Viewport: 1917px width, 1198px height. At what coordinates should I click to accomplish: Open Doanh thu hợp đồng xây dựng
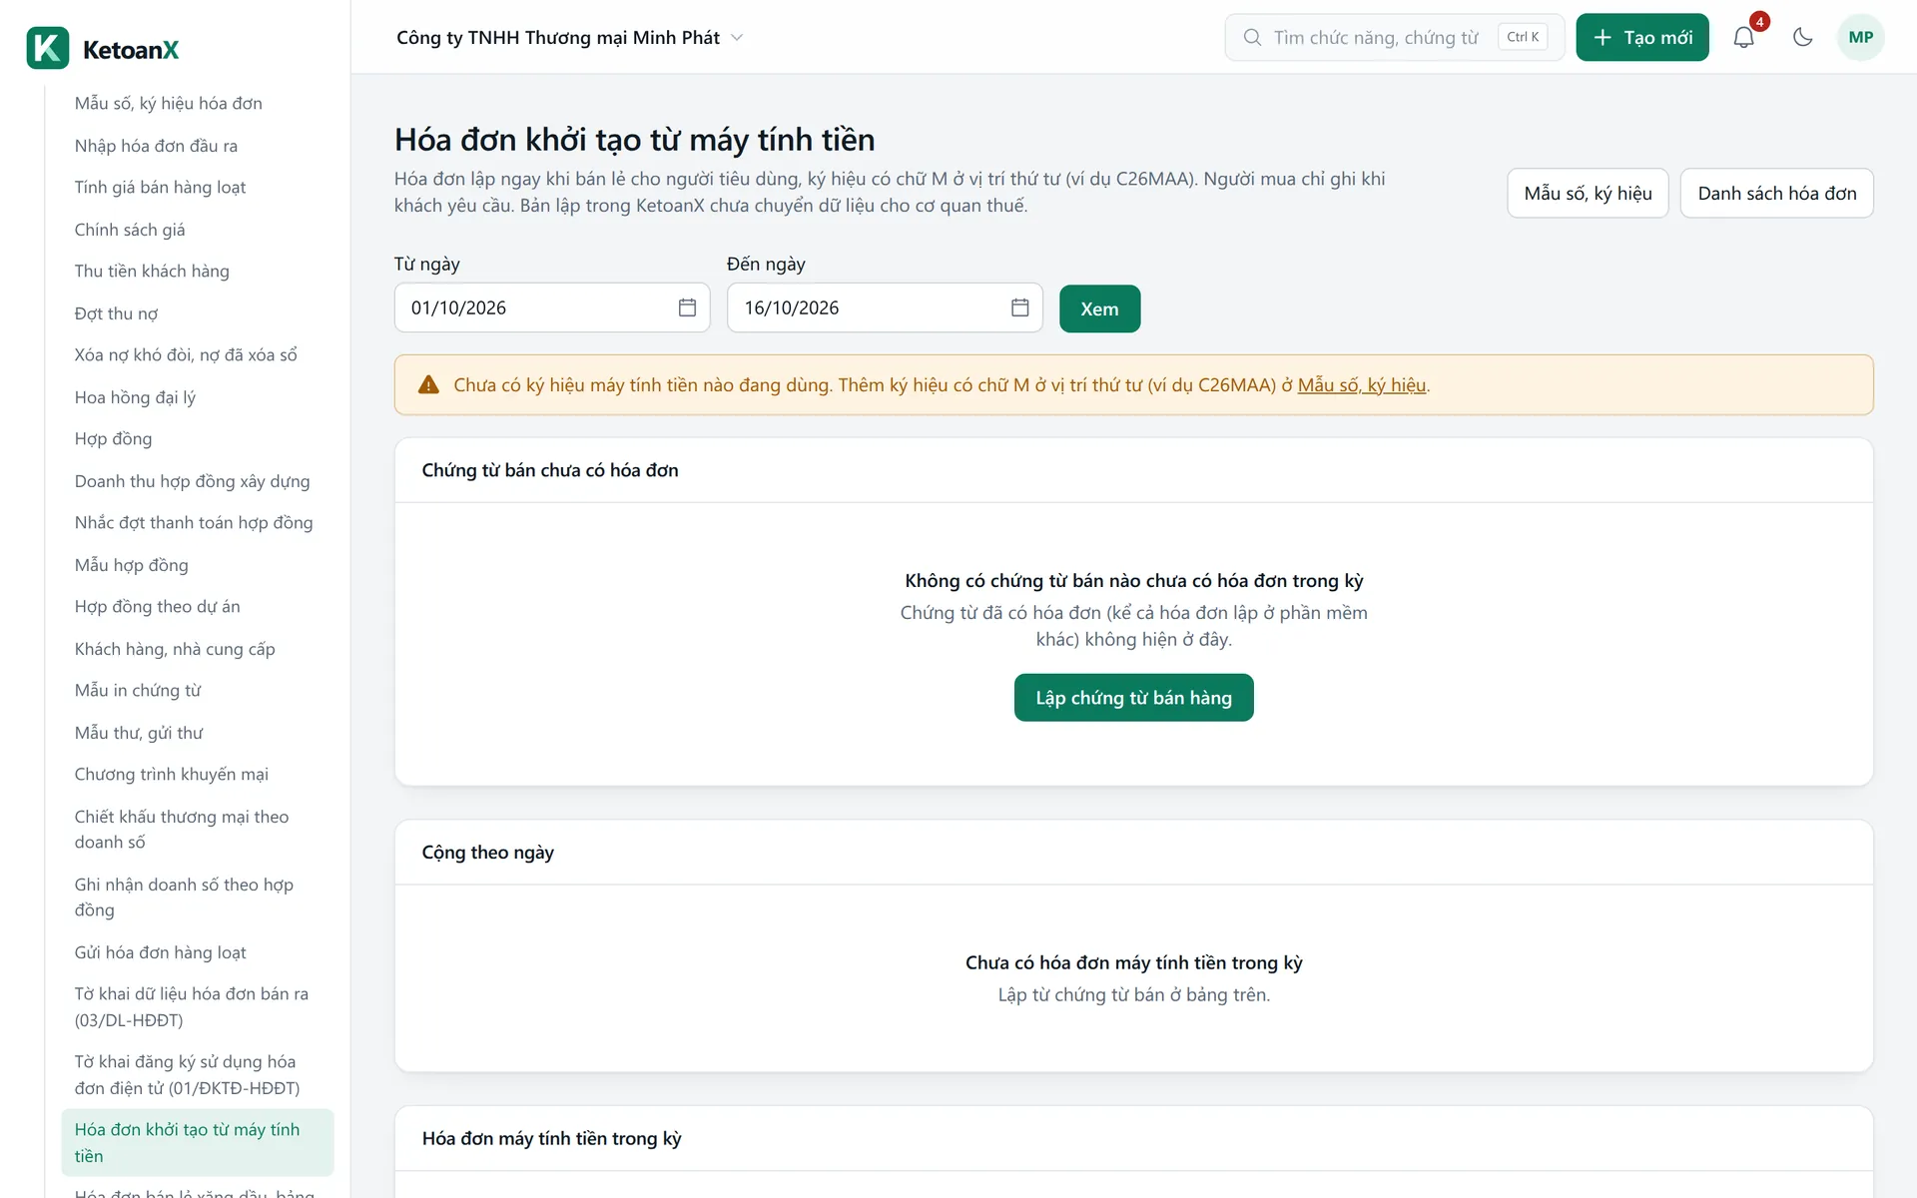point(198,481)
